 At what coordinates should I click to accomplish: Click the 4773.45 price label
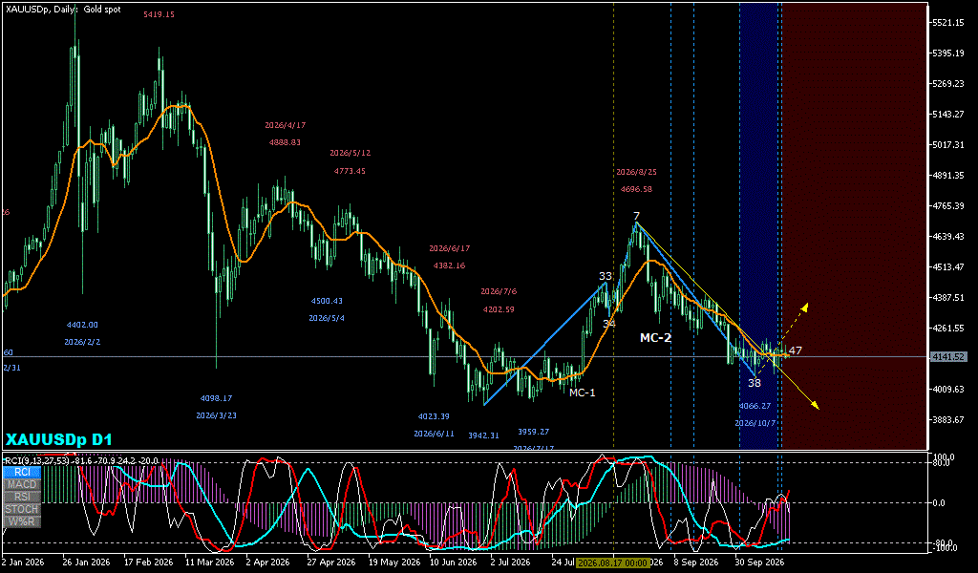[350, 171]
